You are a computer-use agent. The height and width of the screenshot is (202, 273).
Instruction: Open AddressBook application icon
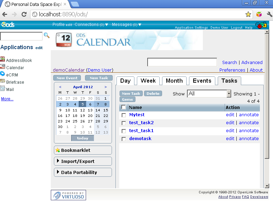click(2, 59)
